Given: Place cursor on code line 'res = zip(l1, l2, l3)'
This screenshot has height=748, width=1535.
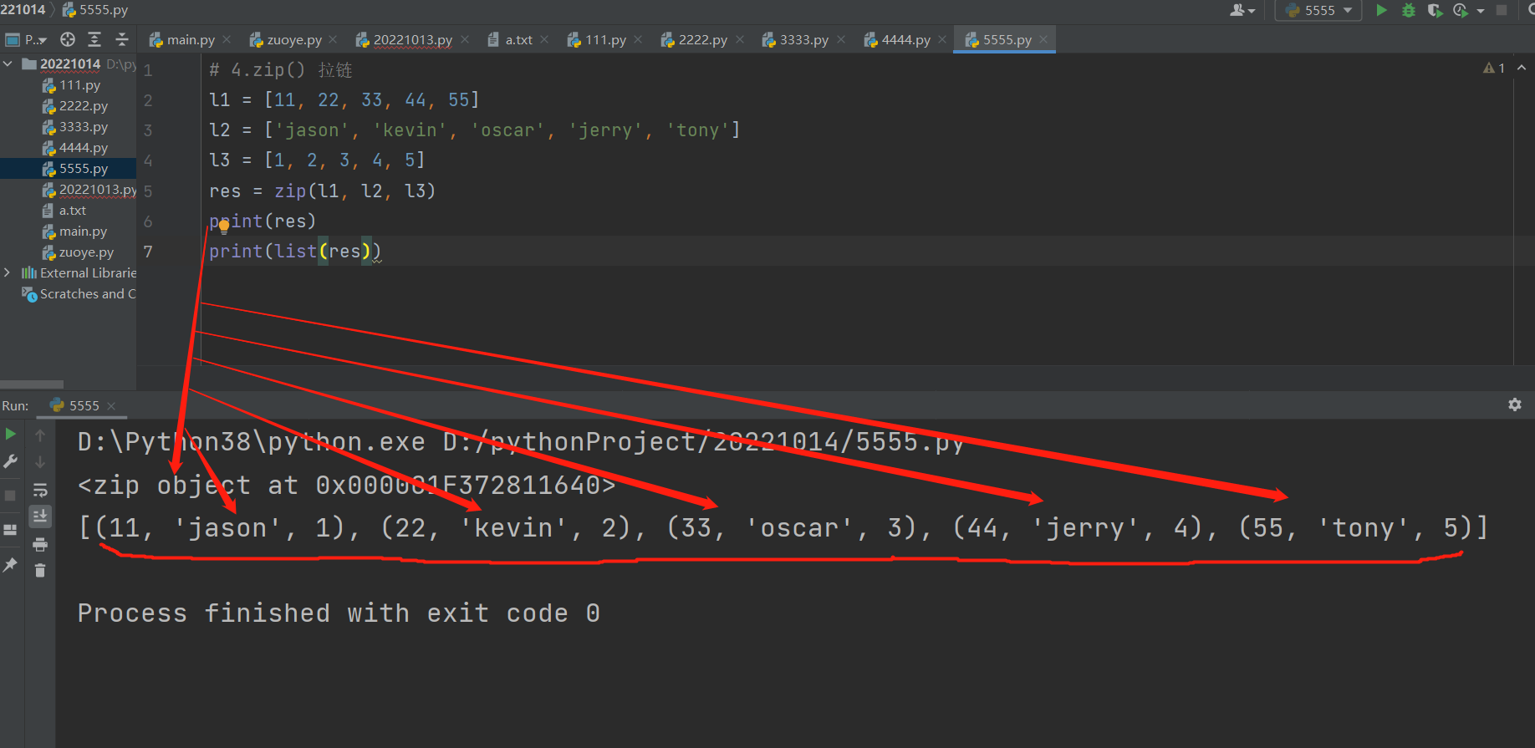Looking at the screenshot, I should 322,191.
